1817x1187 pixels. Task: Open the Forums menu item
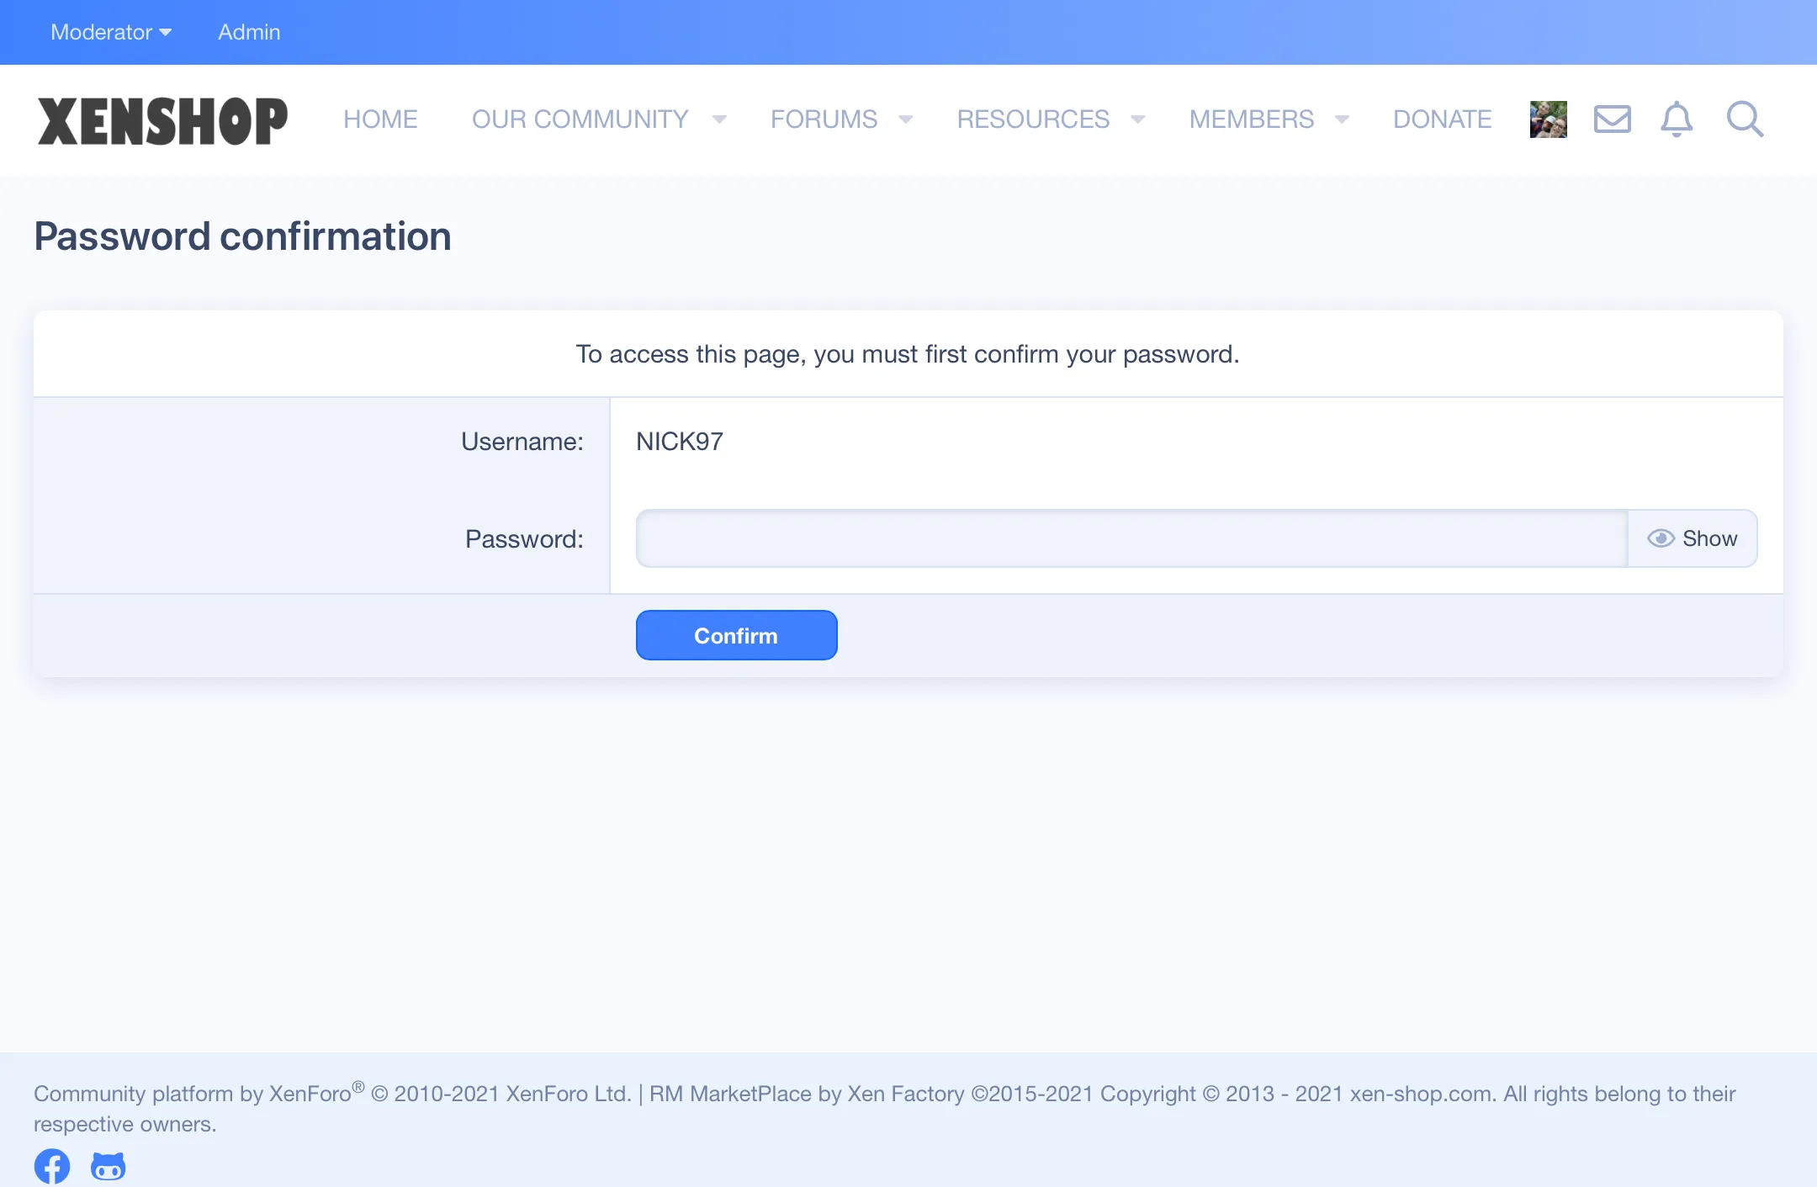click(824, 119)
